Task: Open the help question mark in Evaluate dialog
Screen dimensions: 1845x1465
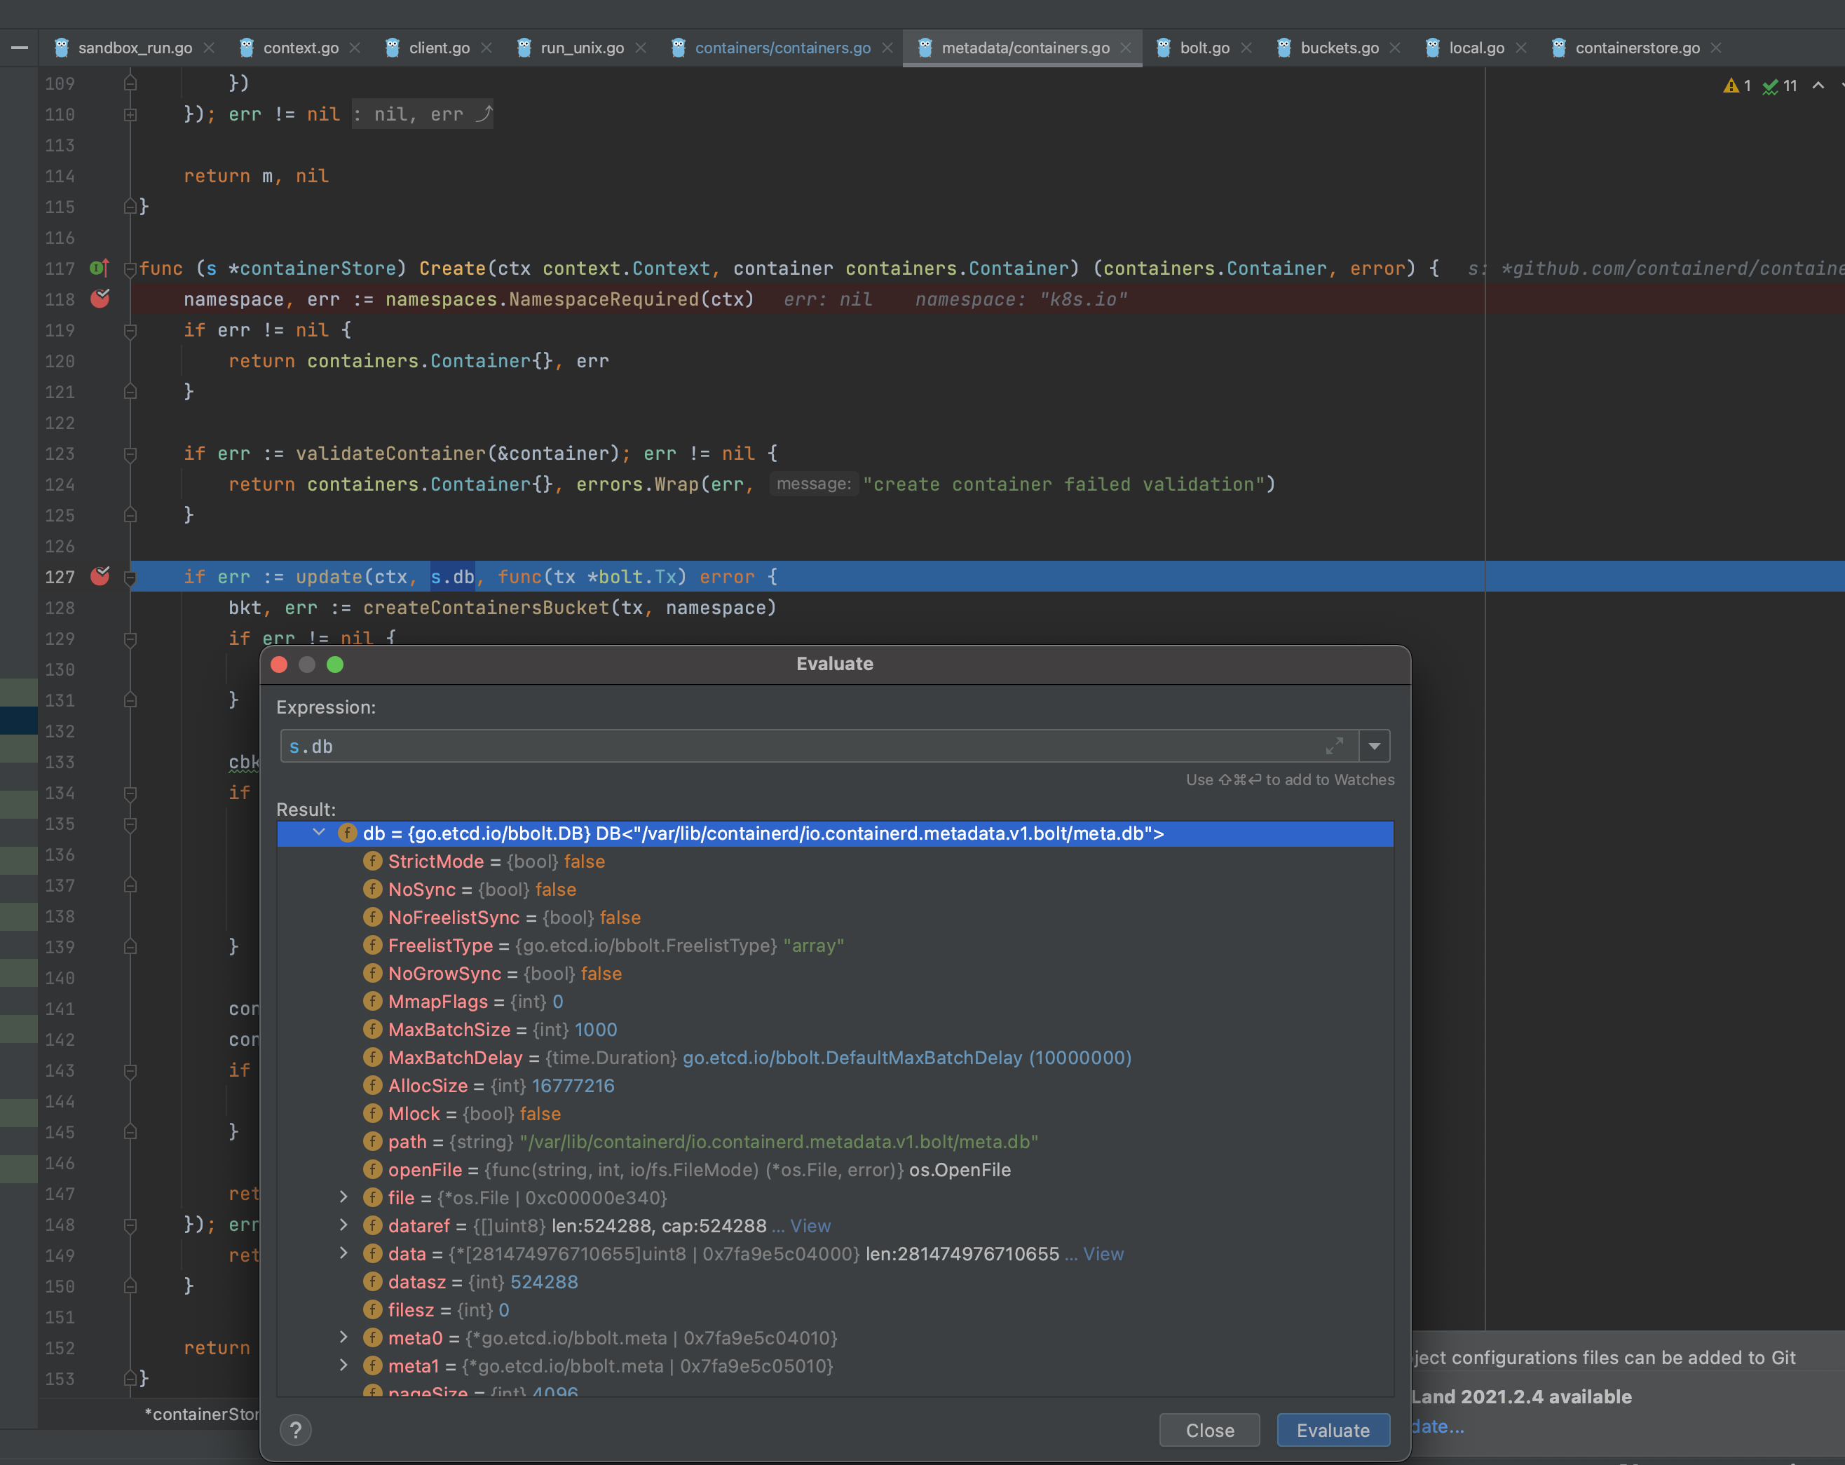Action: coord(295,1430)
